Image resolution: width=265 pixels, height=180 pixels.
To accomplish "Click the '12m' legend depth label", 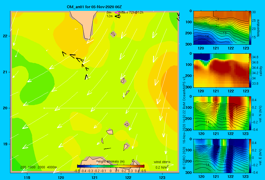I will (109, 16).
